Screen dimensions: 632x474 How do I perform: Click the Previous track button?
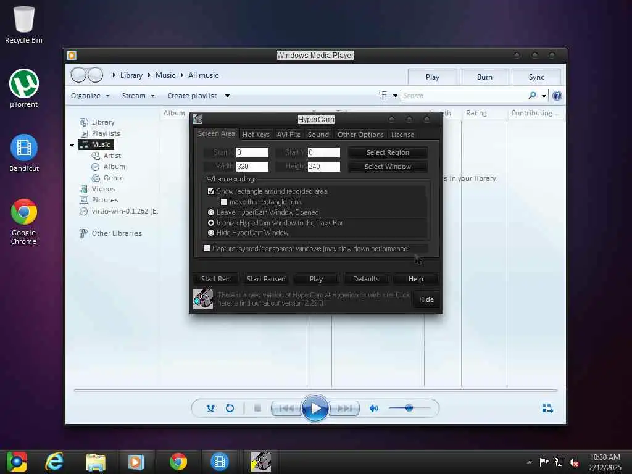pos(286,409)
